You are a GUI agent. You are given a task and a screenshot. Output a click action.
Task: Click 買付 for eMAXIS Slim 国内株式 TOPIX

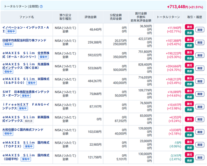point(189,142)
